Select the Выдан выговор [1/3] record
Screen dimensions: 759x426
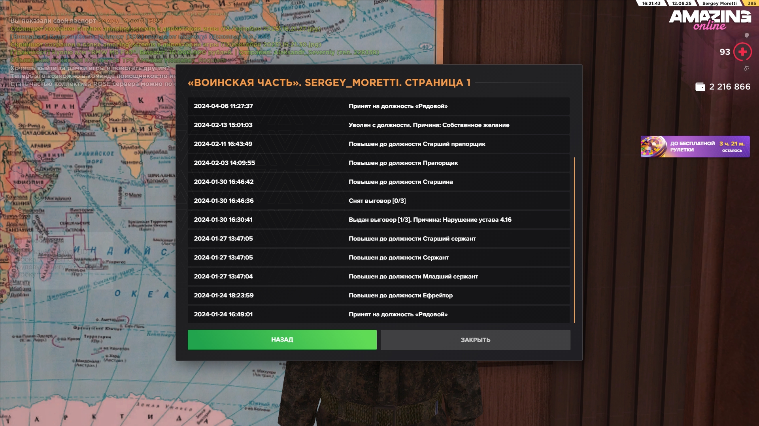[x=378, y=220]
